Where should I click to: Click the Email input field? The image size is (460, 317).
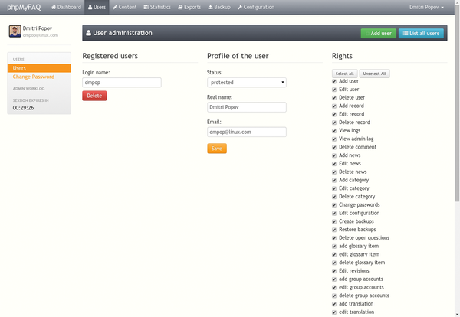[246, 132]
